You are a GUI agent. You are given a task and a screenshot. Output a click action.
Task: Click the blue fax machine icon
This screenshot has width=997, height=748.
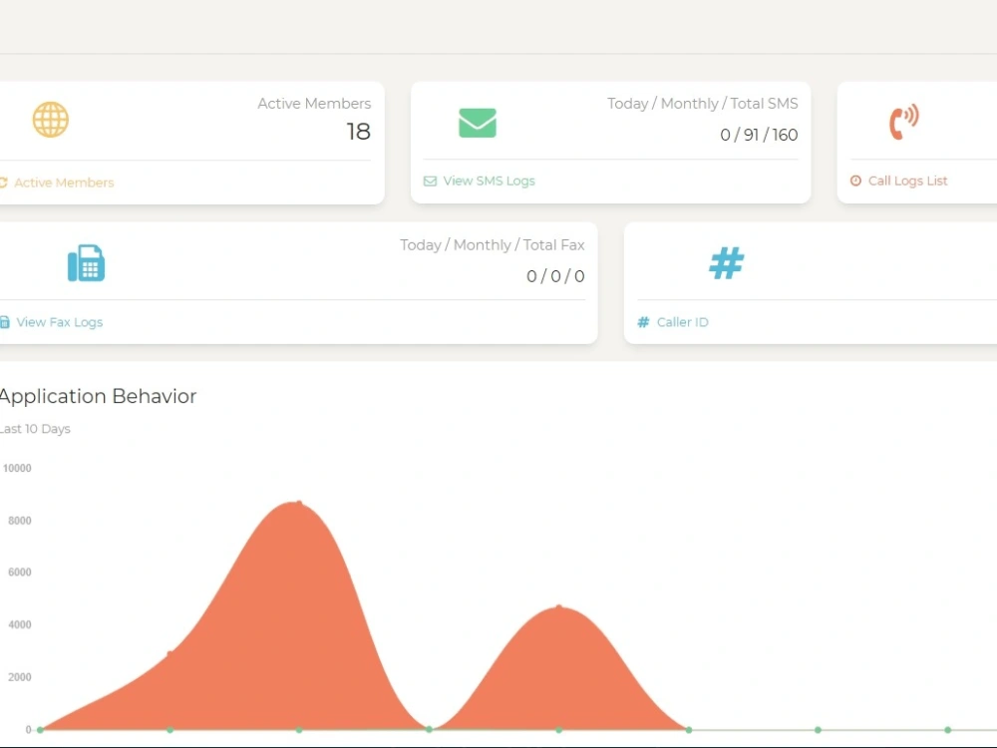pos(86,262)
